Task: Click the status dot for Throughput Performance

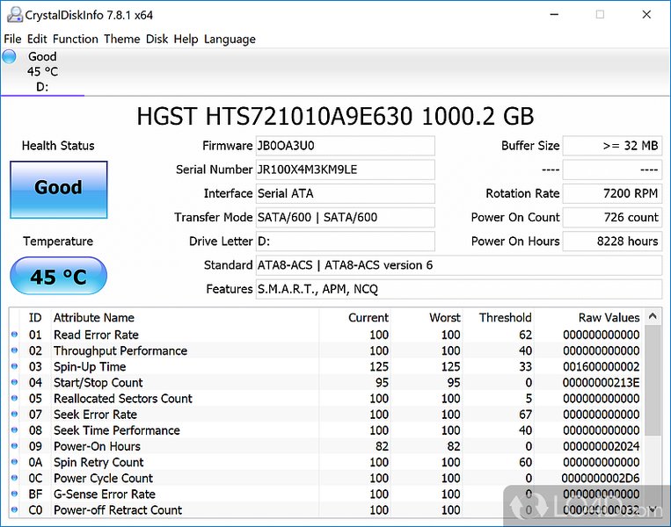Action: [x=14, y=350]
